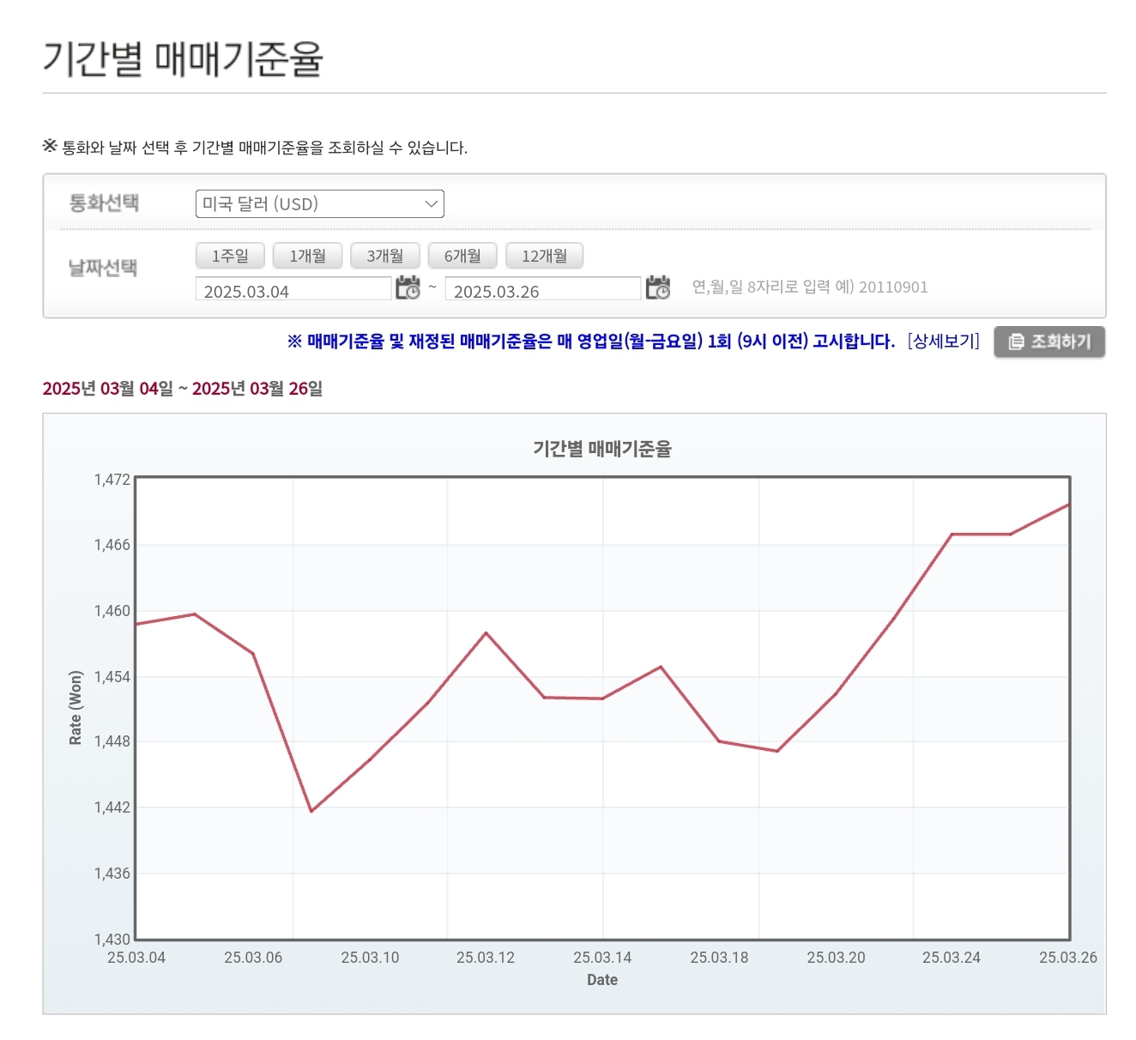Click the 25.03.12 x-axis label
The image size is (1136, 1040).
pos(486,958)
